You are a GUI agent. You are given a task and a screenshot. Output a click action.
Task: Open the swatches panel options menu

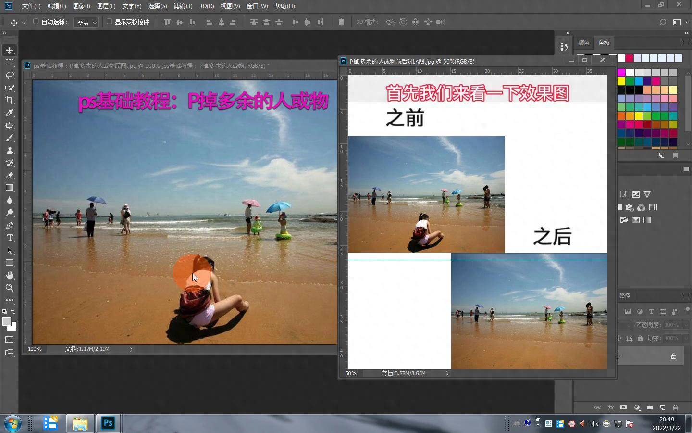click(686, 43)
